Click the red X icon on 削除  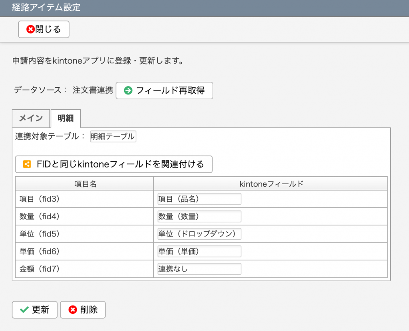point(73,309)
